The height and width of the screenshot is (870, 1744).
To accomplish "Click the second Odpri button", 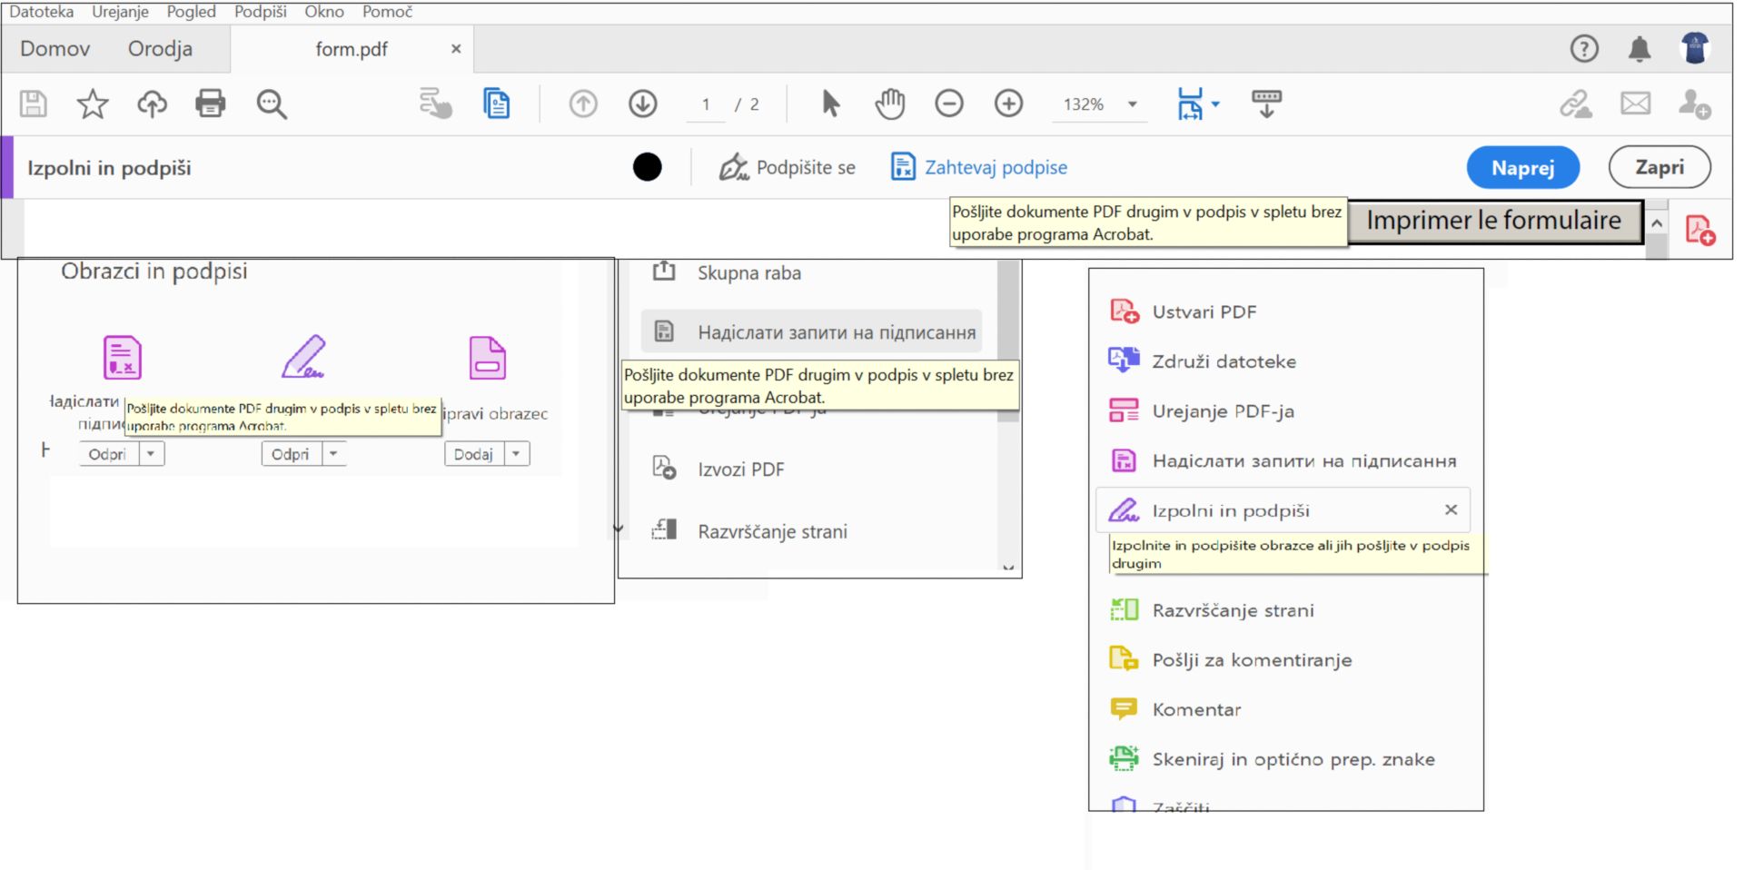I will tap(291, 453).
